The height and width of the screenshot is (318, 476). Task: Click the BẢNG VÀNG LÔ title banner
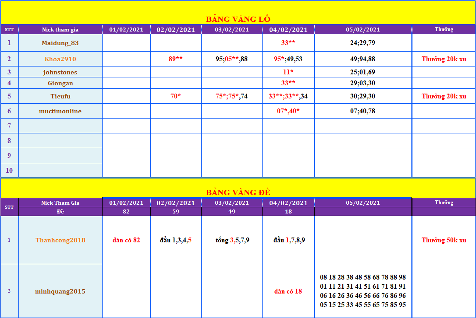[238, 19]
